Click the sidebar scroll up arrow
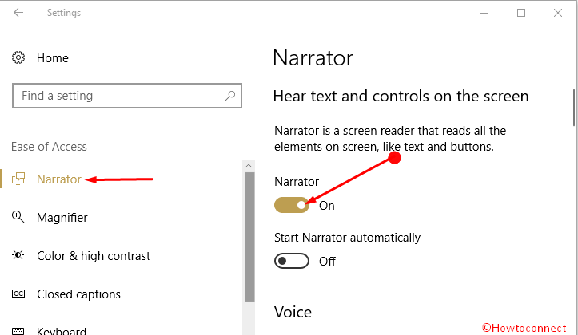This screenshot has width=578, height=335. coord(249,166)
